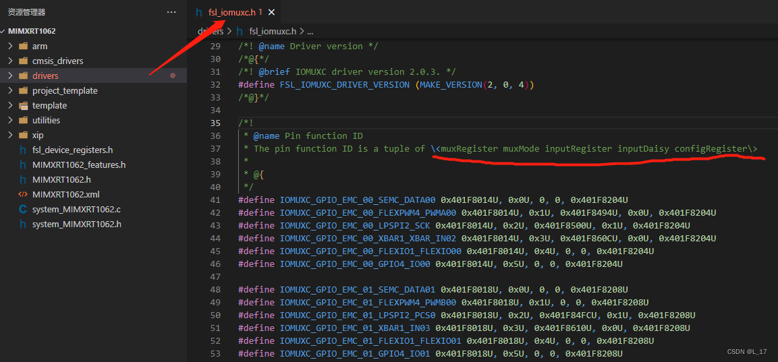Select the drivers folder name in explorer
Image resolution: width=778 pixels, height=362 pixels.
click(x=45, y=76)
